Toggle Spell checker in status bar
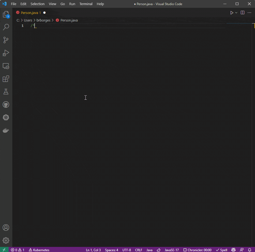The width and height of the screenshot is (255, 252). (222, 250)
